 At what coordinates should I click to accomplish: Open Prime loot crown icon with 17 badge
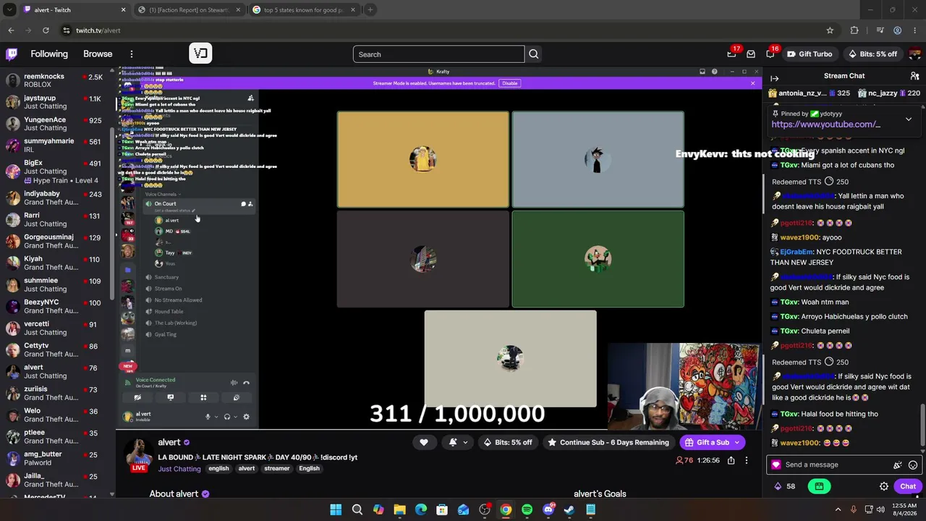point(732,54)
